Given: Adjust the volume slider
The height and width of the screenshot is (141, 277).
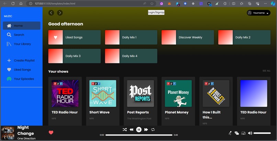Looking at the screenshot, I should pos(262,133).
